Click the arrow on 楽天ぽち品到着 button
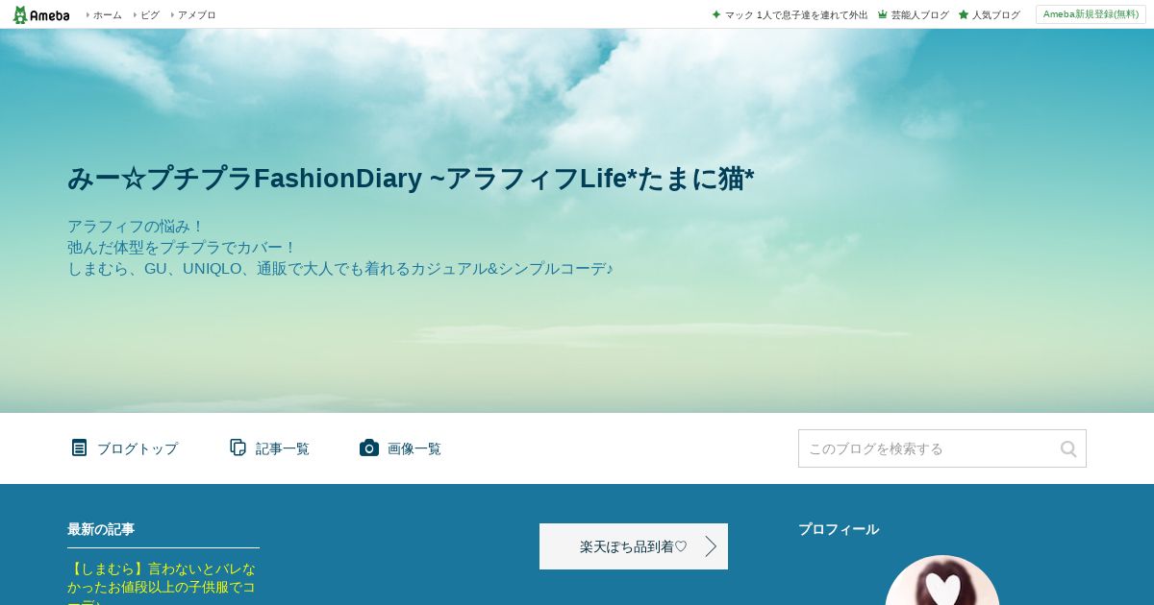Viewport: 1154px width, 605px height. click(x=711, y=546)
